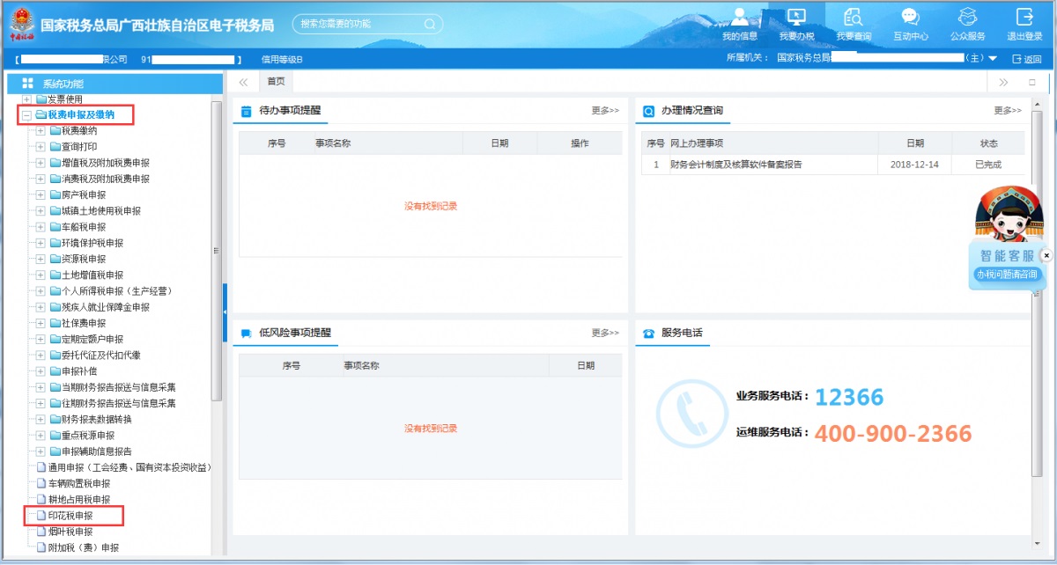Expand the 增值税及附加税费申报 node

(x=41, y=163)
